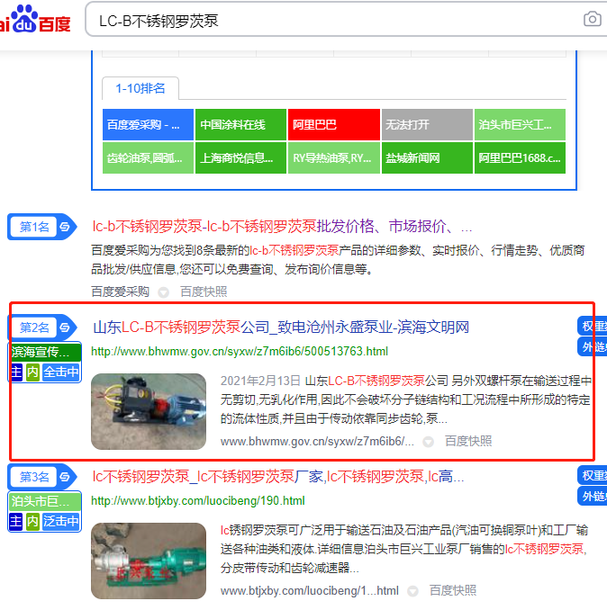Click the 阿里巴巴1688.c... ranking tile
This screenshot has height=610, width=607.
coord(520,157)
